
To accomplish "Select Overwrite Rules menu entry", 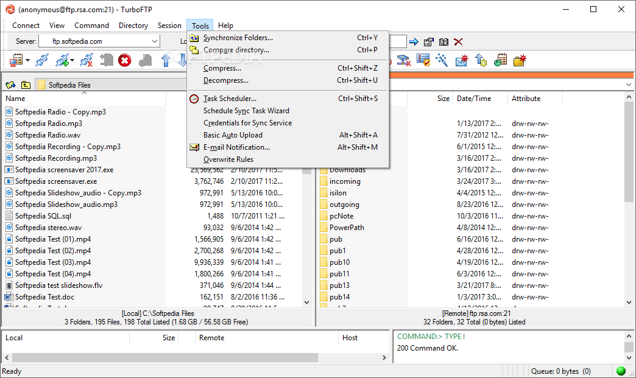I will 288,159.
